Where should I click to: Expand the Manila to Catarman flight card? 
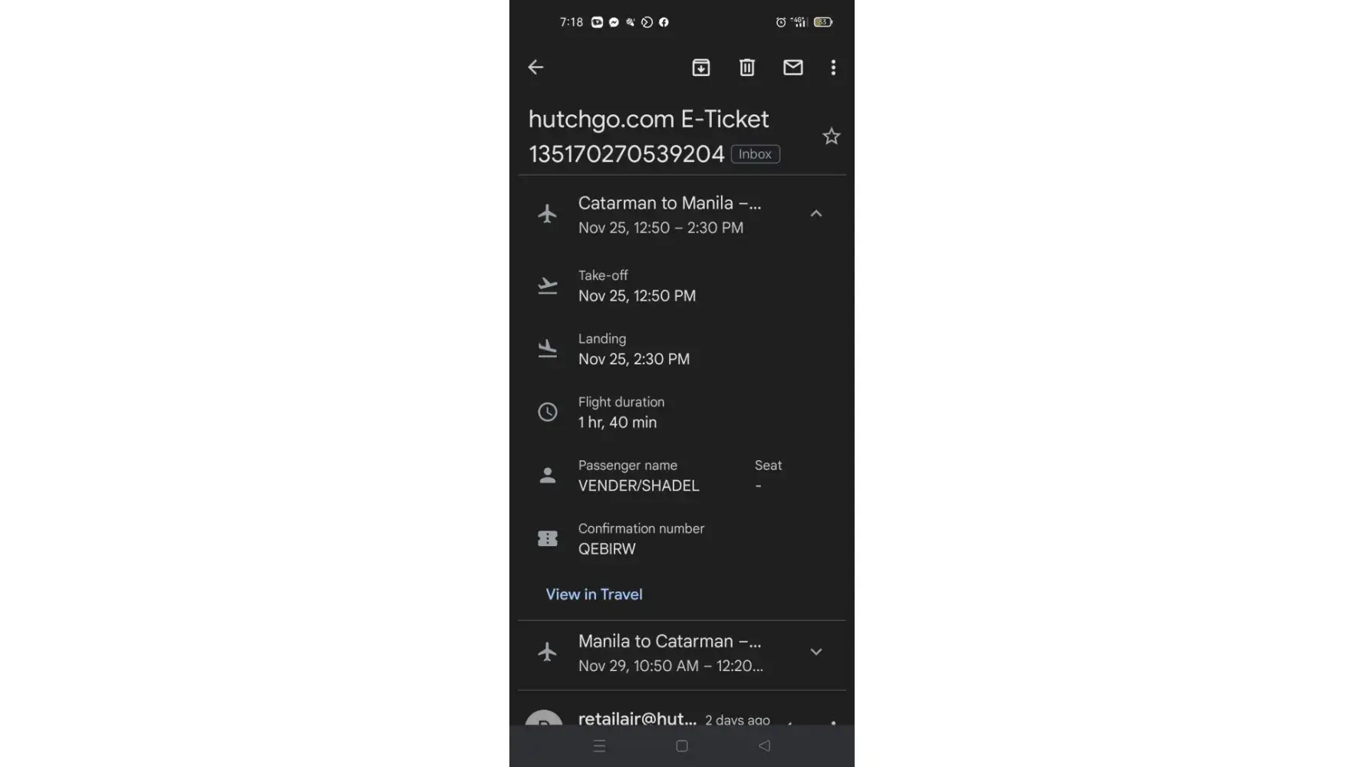(816, 652)
